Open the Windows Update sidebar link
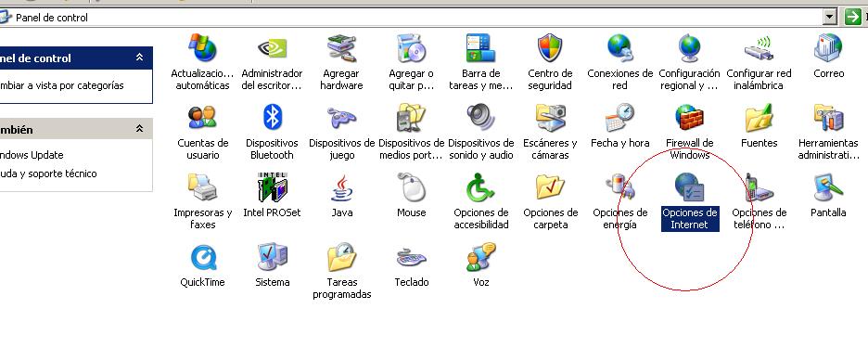Viewport: 868px width, 347px height. (31, 155)
